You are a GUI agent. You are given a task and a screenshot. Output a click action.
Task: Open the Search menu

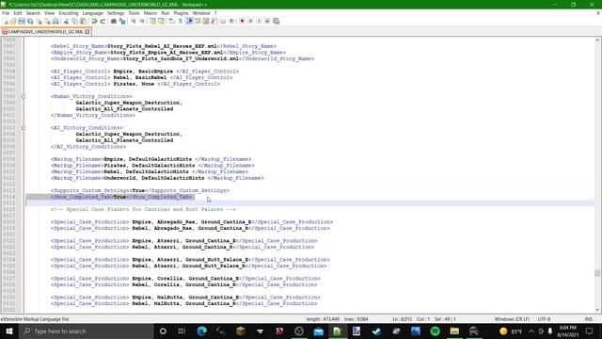pos(33,13)
